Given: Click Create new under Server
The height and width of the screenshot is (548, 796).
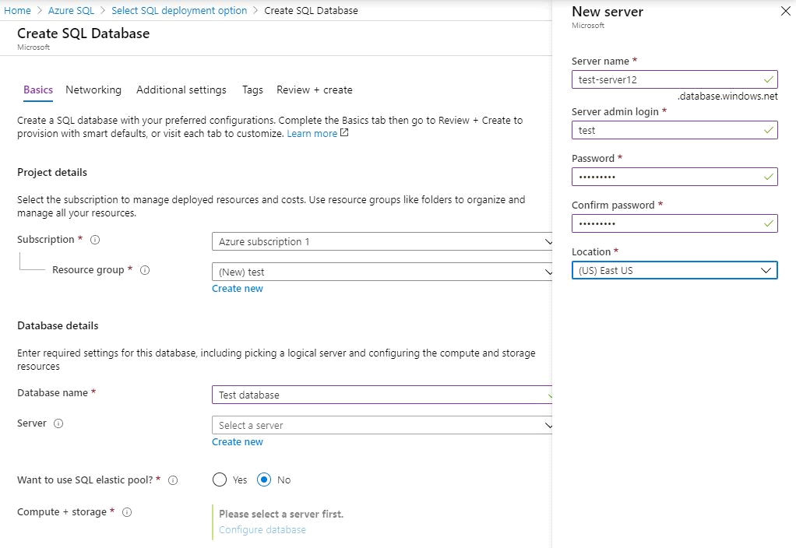Looking at the screenshot, I should click(x=238, y=442).
